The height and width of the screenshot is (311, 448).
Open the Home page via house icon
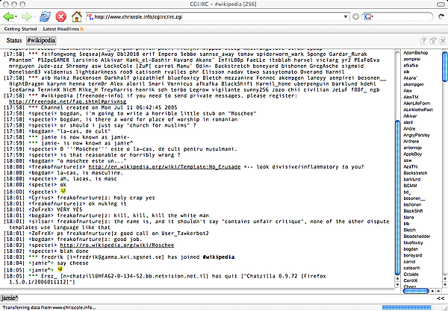[77, 16]
